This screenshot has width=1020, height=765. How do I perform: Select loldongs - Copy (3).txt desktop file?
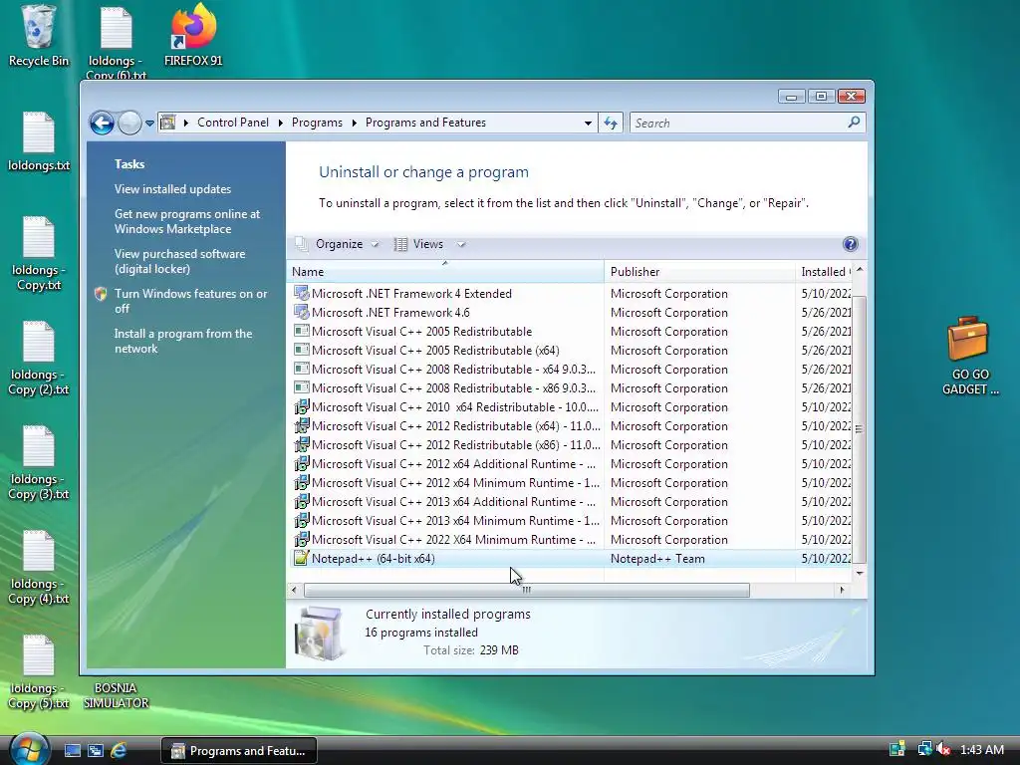pos(39,463)
